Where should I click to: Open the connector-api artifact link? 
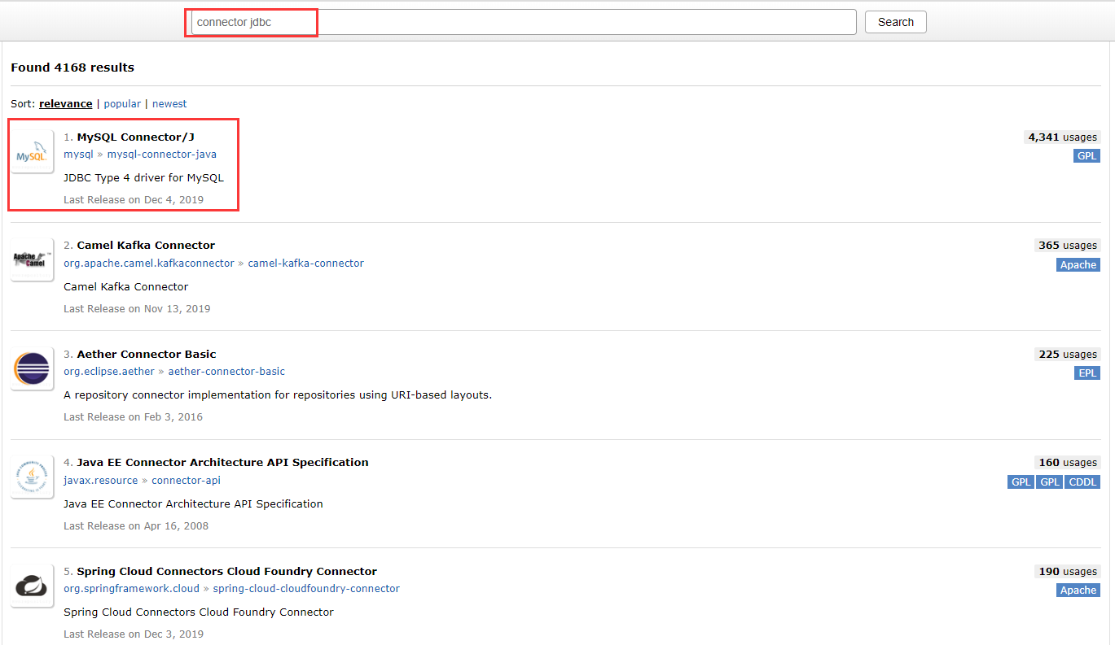coord(186,481)
